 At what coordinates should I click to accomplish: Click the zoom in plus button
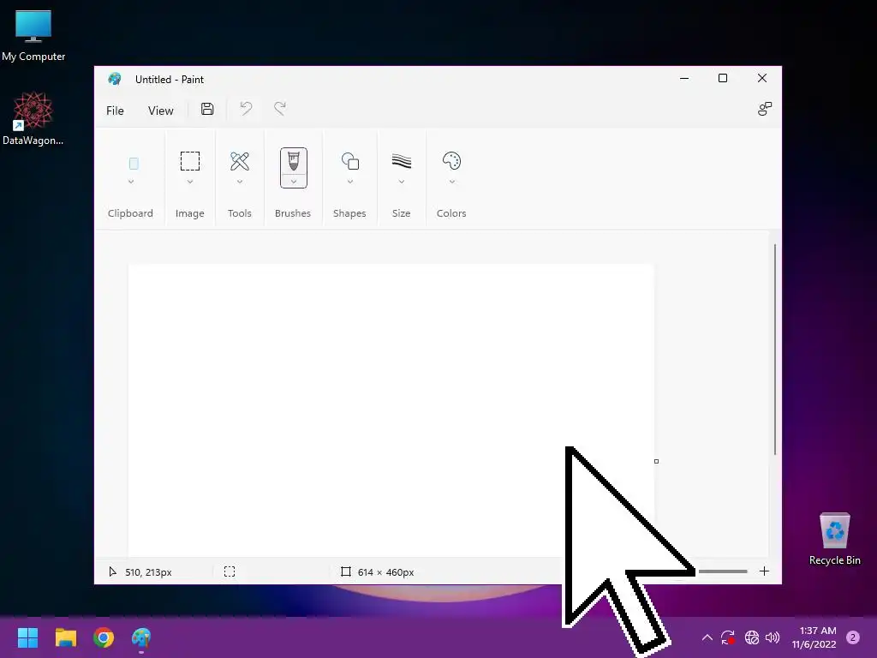[x=764, y=571]
